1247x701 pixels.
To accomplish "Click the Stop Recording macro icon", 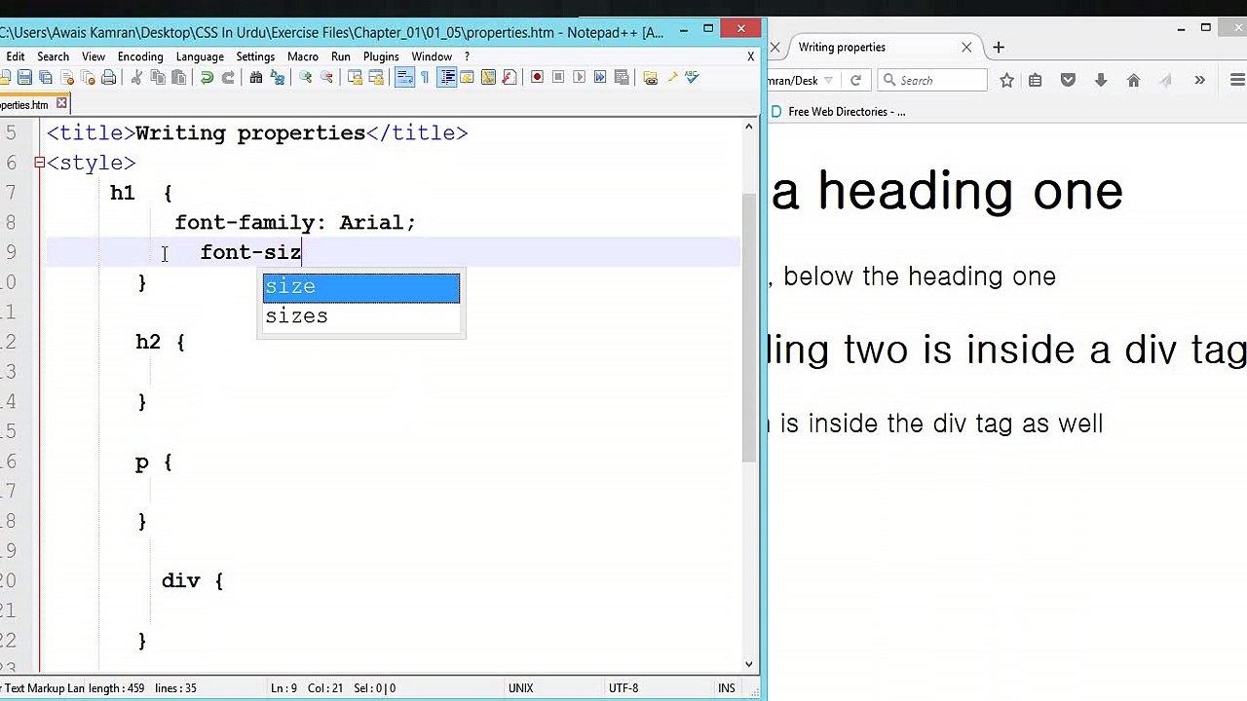I will click(558, 77).
